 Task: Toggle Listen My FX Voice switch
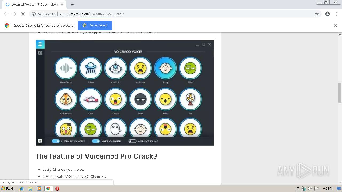click(56, 141)
